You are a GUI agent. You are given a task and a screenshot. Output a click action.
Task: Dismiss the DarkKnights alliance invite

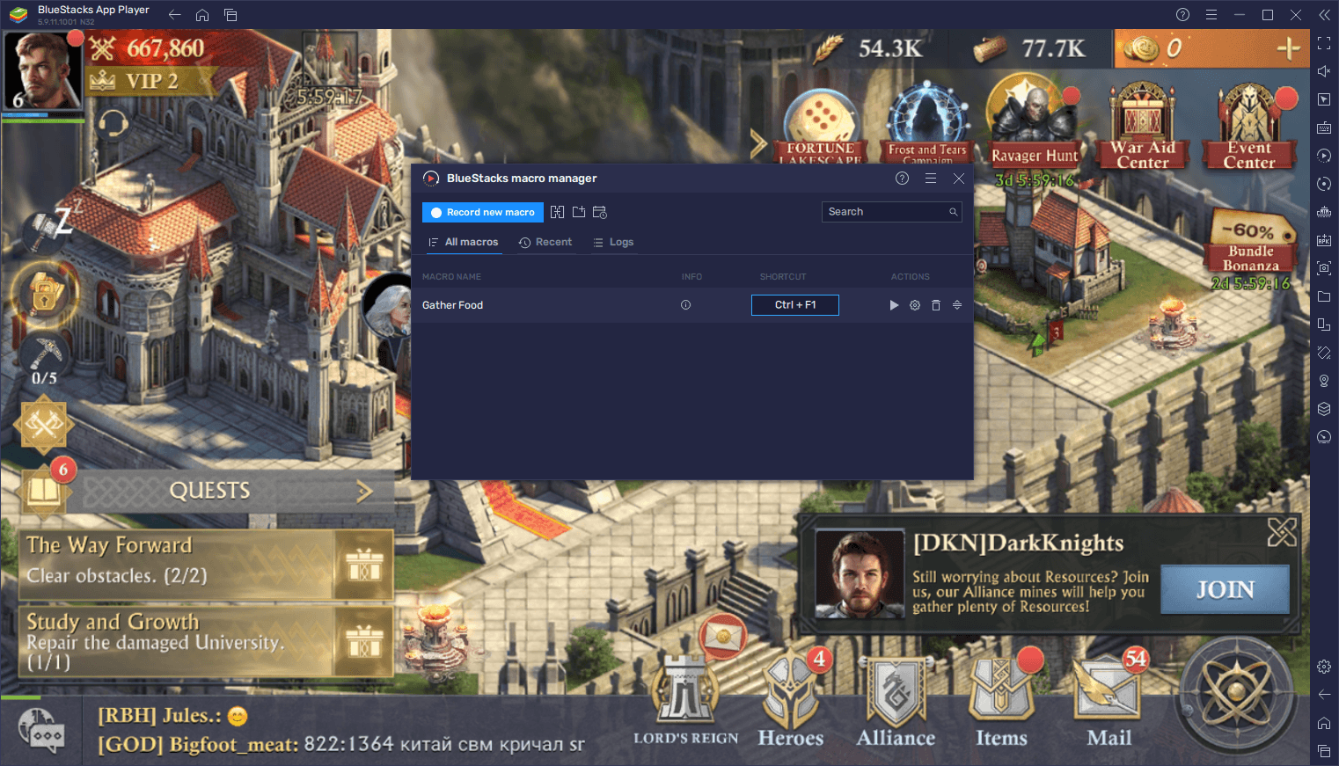pos(1282,532)
